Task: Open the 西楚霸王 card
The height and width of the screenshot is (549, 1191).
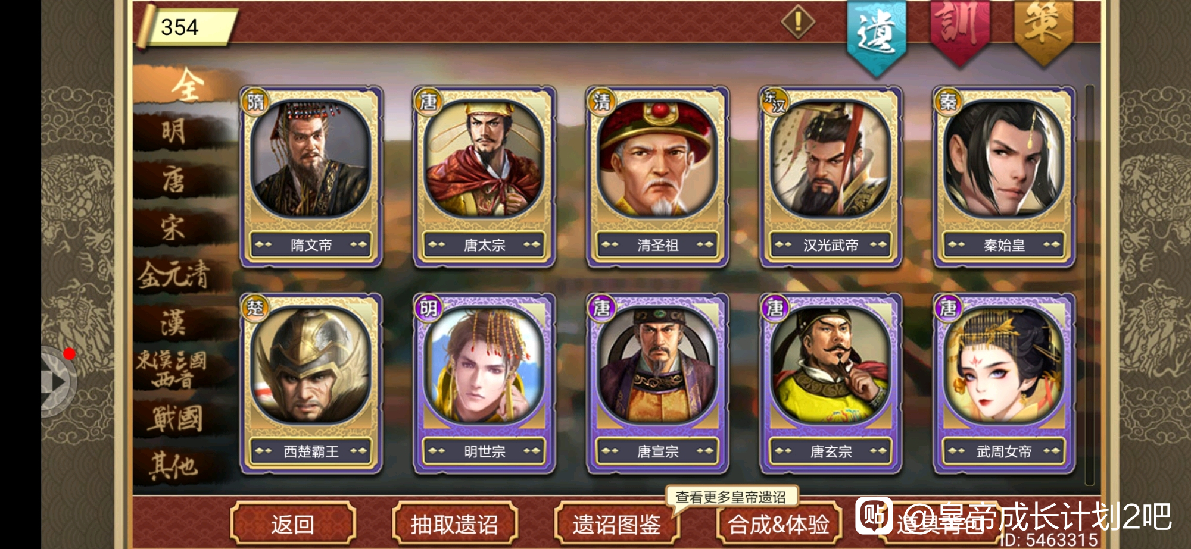Action: [x=311, y=383]
